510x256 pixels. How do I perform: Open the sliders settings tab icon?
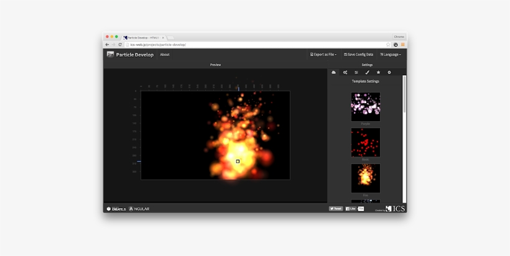click(356, 73)
